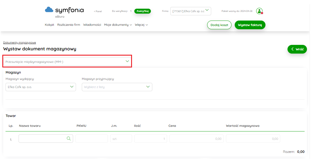The image size is (311, 161).
Task: Click the search magnifier in Nazwa towaru field
Action: pos(69,139)
